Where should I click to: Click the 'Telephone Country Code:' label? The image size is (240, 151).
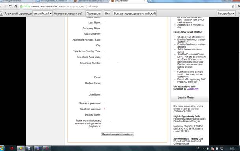(87, 51)
